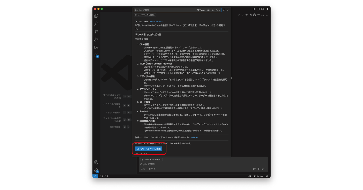Open the Accounts menu in the activity bar
This screenshot has height=190, width=363.
(x=96, y=162)
